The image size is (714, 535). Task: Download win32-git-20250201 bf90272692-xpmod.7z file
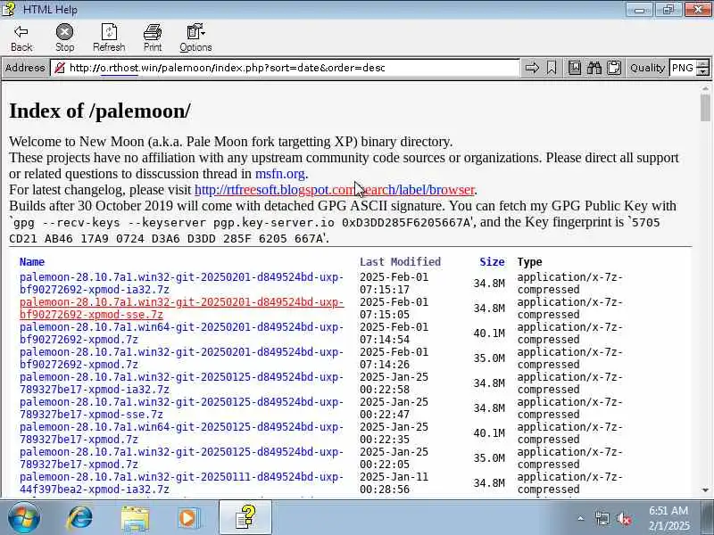(x=181, y=358)
